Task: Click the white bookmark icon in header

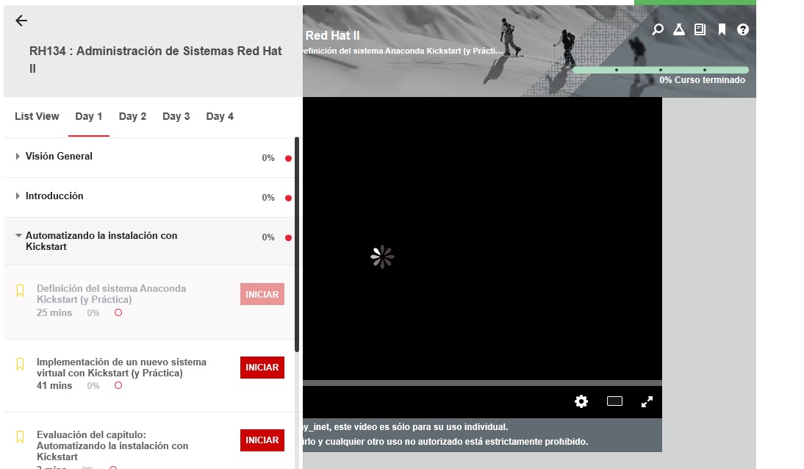Action: click(722, 29)
